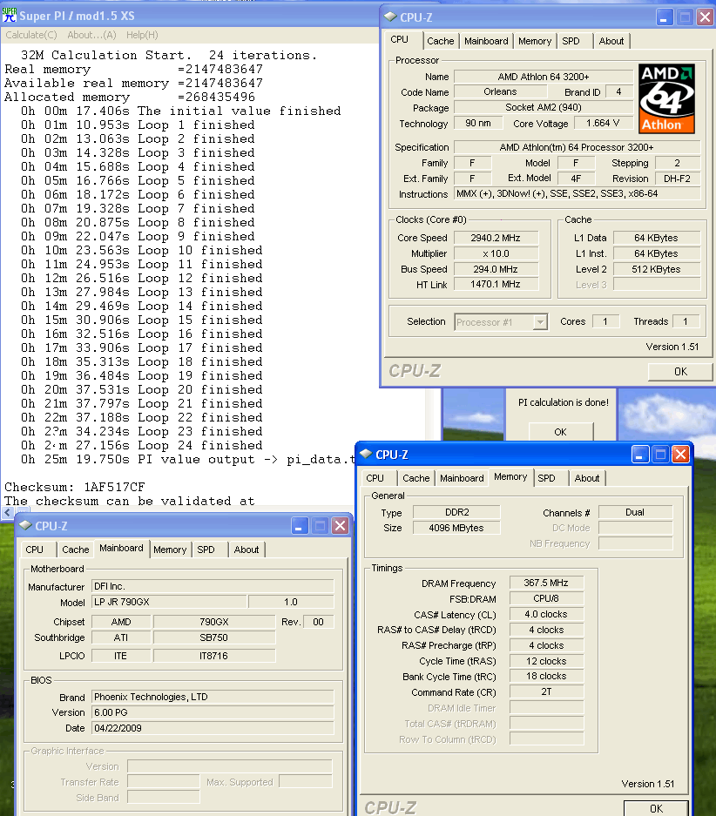The image size is (716, 816).
Task: Close the Memory CPU-Z window
Action: point(680,455)
